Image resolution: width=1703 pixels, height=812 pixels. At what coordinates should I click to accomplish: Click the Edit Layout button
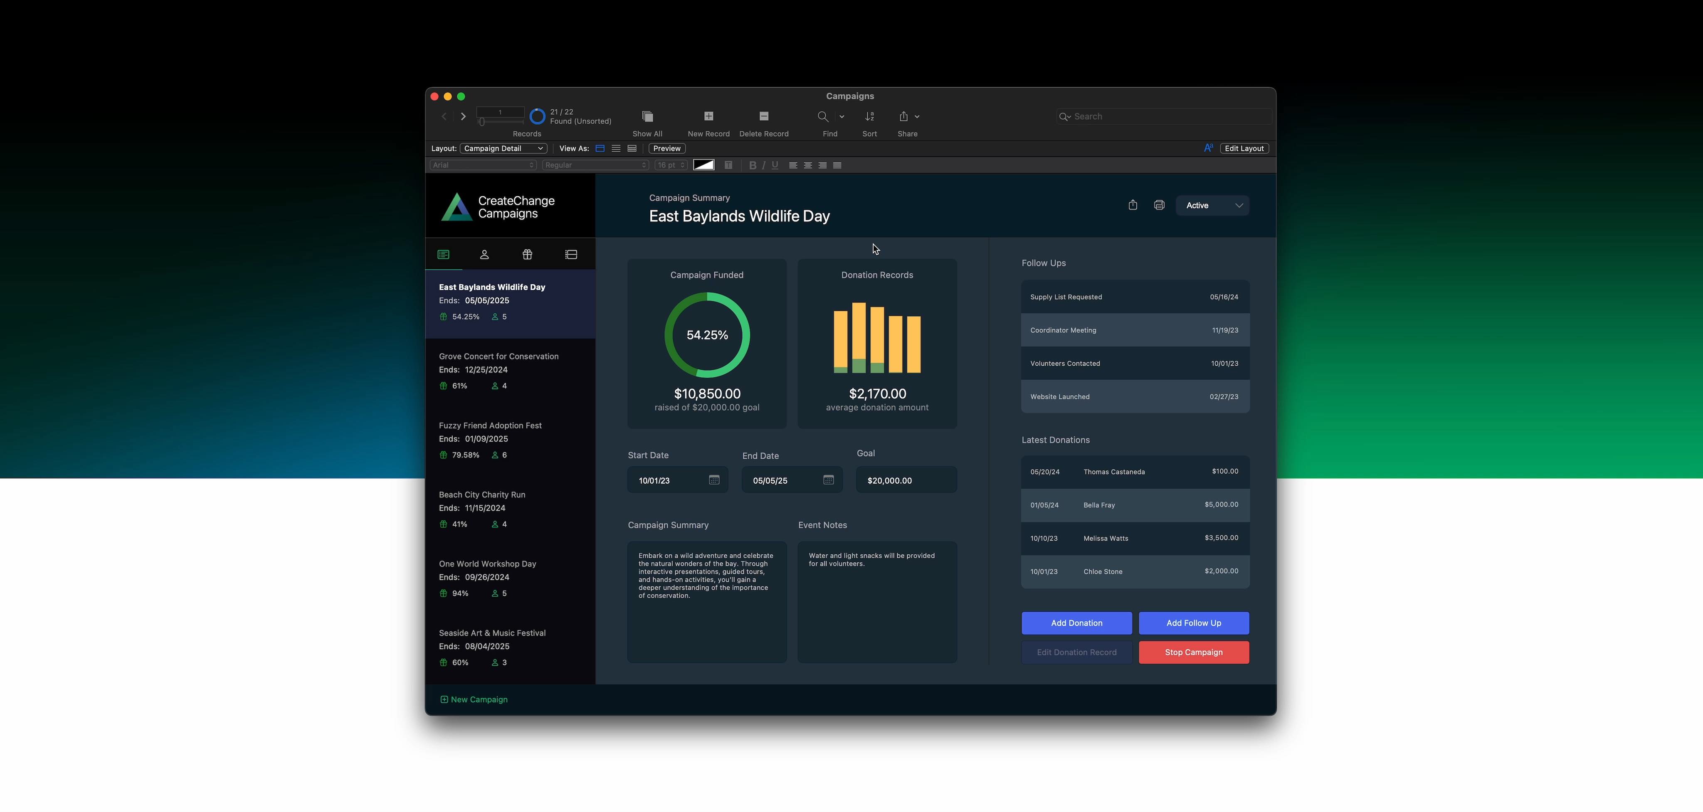point(1244,149)
